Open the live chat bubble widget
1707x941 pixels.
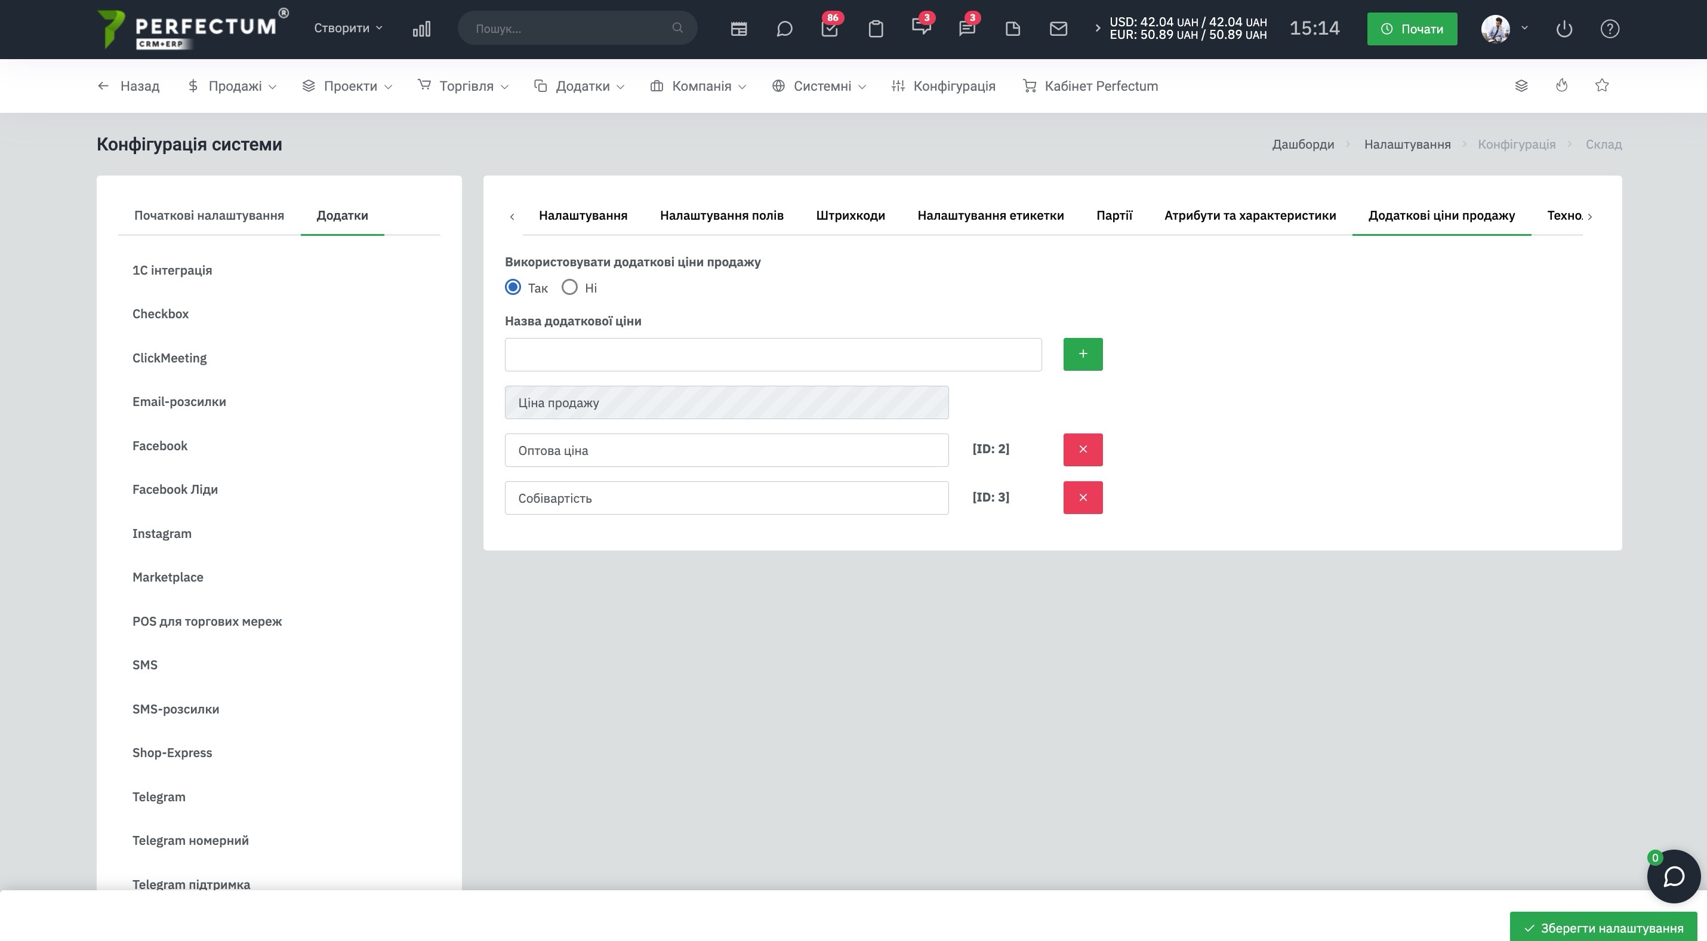click(x=1674, y=876)
